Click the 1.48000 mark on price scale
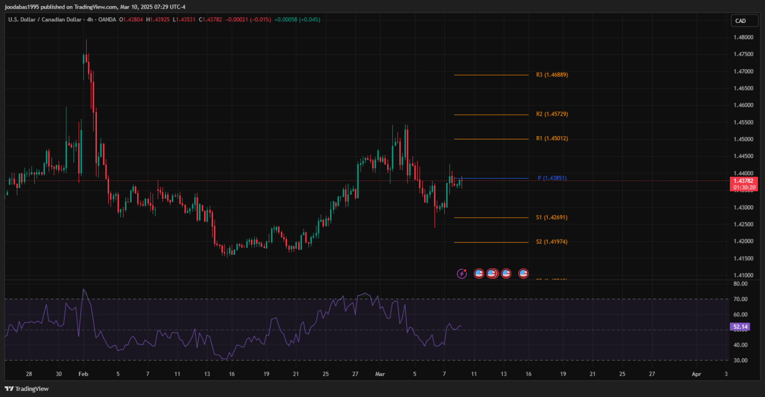This screenshot has width=765, height=397. point(744,38)
